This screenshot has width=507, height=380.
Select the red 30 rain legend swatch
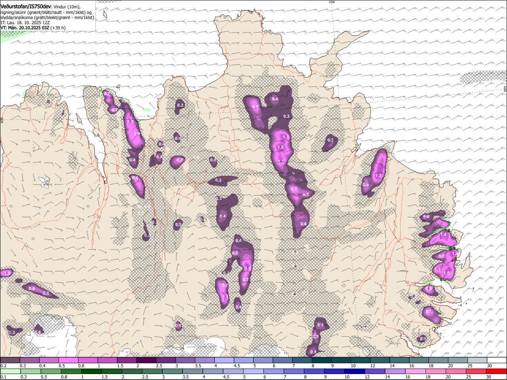497,371
